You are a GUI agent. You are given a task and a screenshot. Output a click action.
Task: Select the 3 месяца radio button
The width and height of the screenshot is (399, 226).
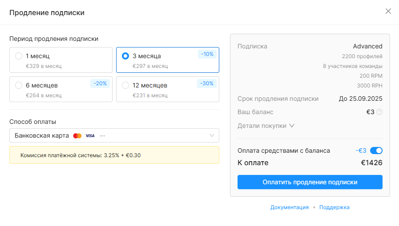[125, 56]
